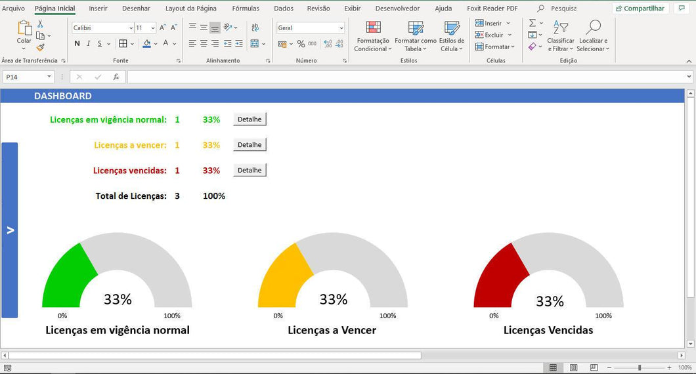The width and height of the screenshot is (696, 374).
Task: Increase indent icon
Action: (239, 43)
